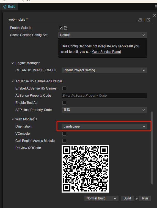Collapse the Engine Manager section
Viewport: 157px width, 208px height.
13,63
